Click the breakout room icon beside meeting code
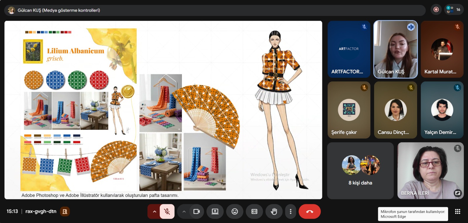The height and width of the screenshot is (223, 468). pyautogui.click(x=65, y=211)
